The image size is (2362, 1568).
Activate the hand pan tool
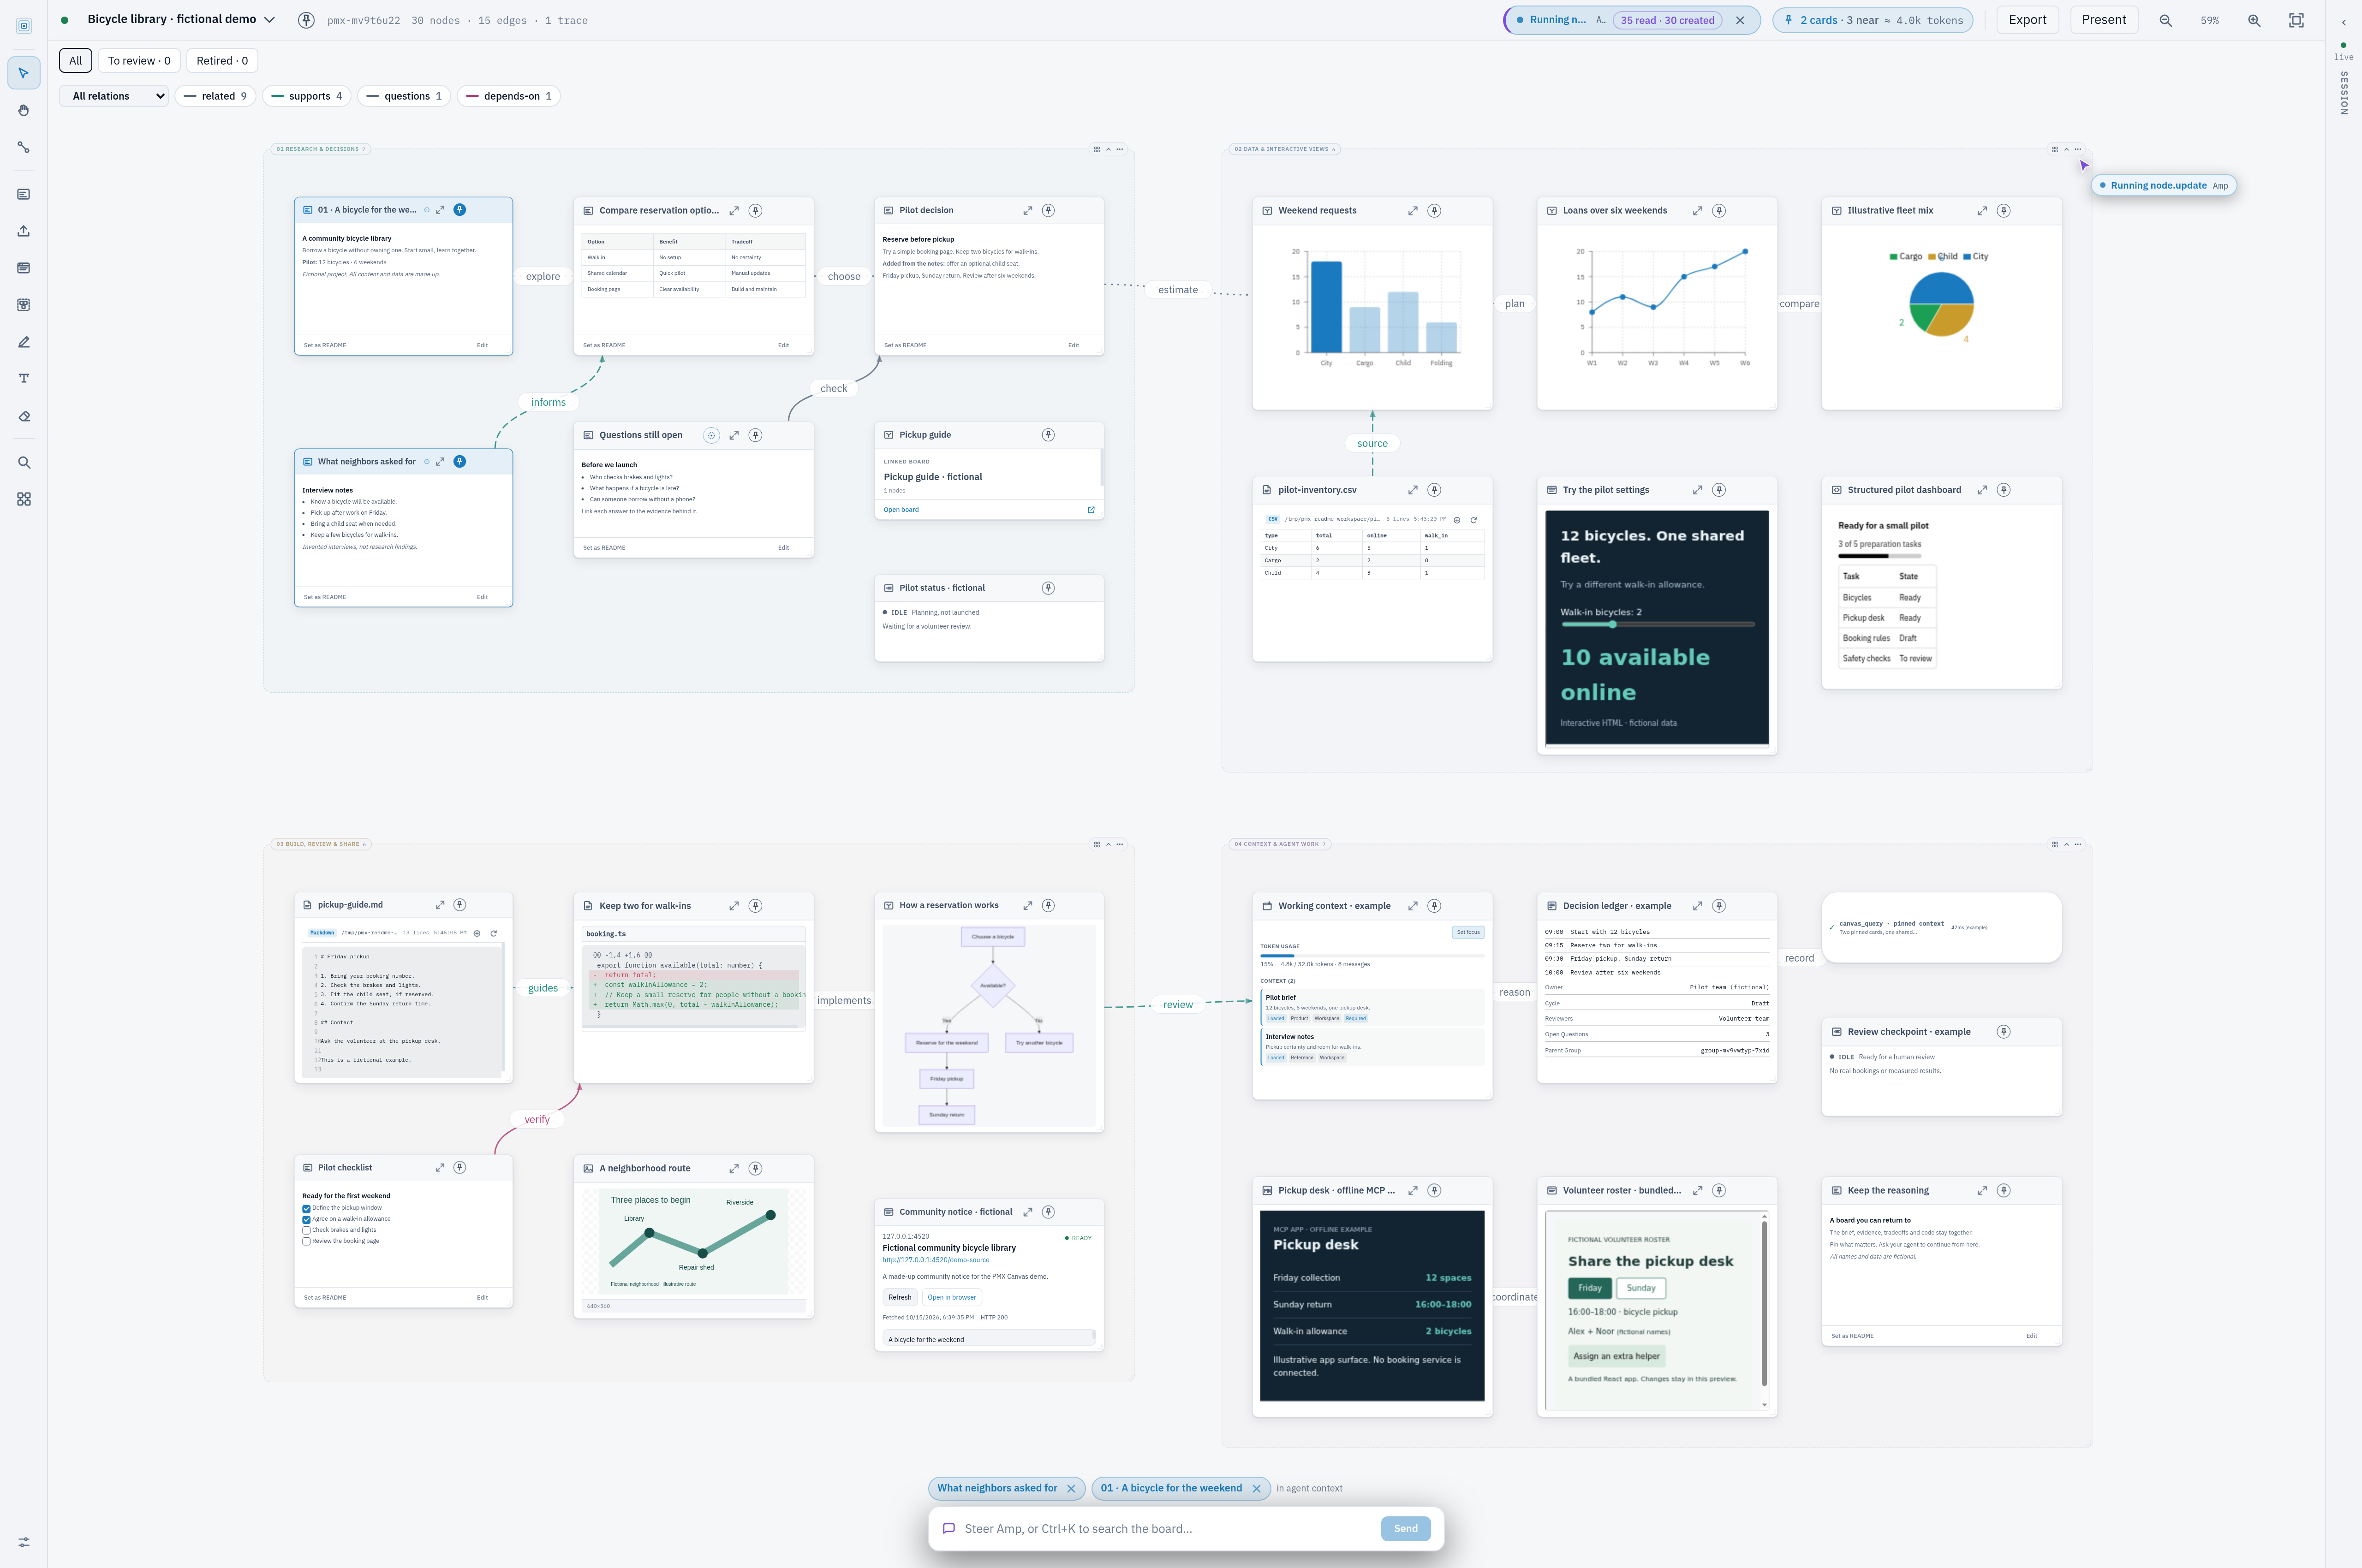[x=24, y=110]
